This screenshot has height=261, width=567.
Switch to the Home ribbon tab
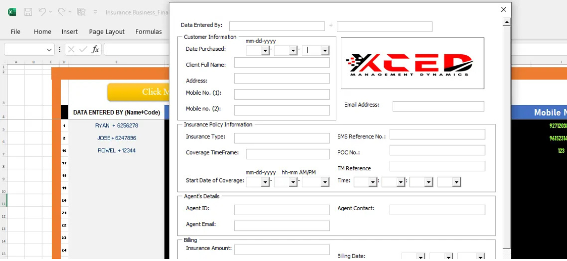pos(42,32)
